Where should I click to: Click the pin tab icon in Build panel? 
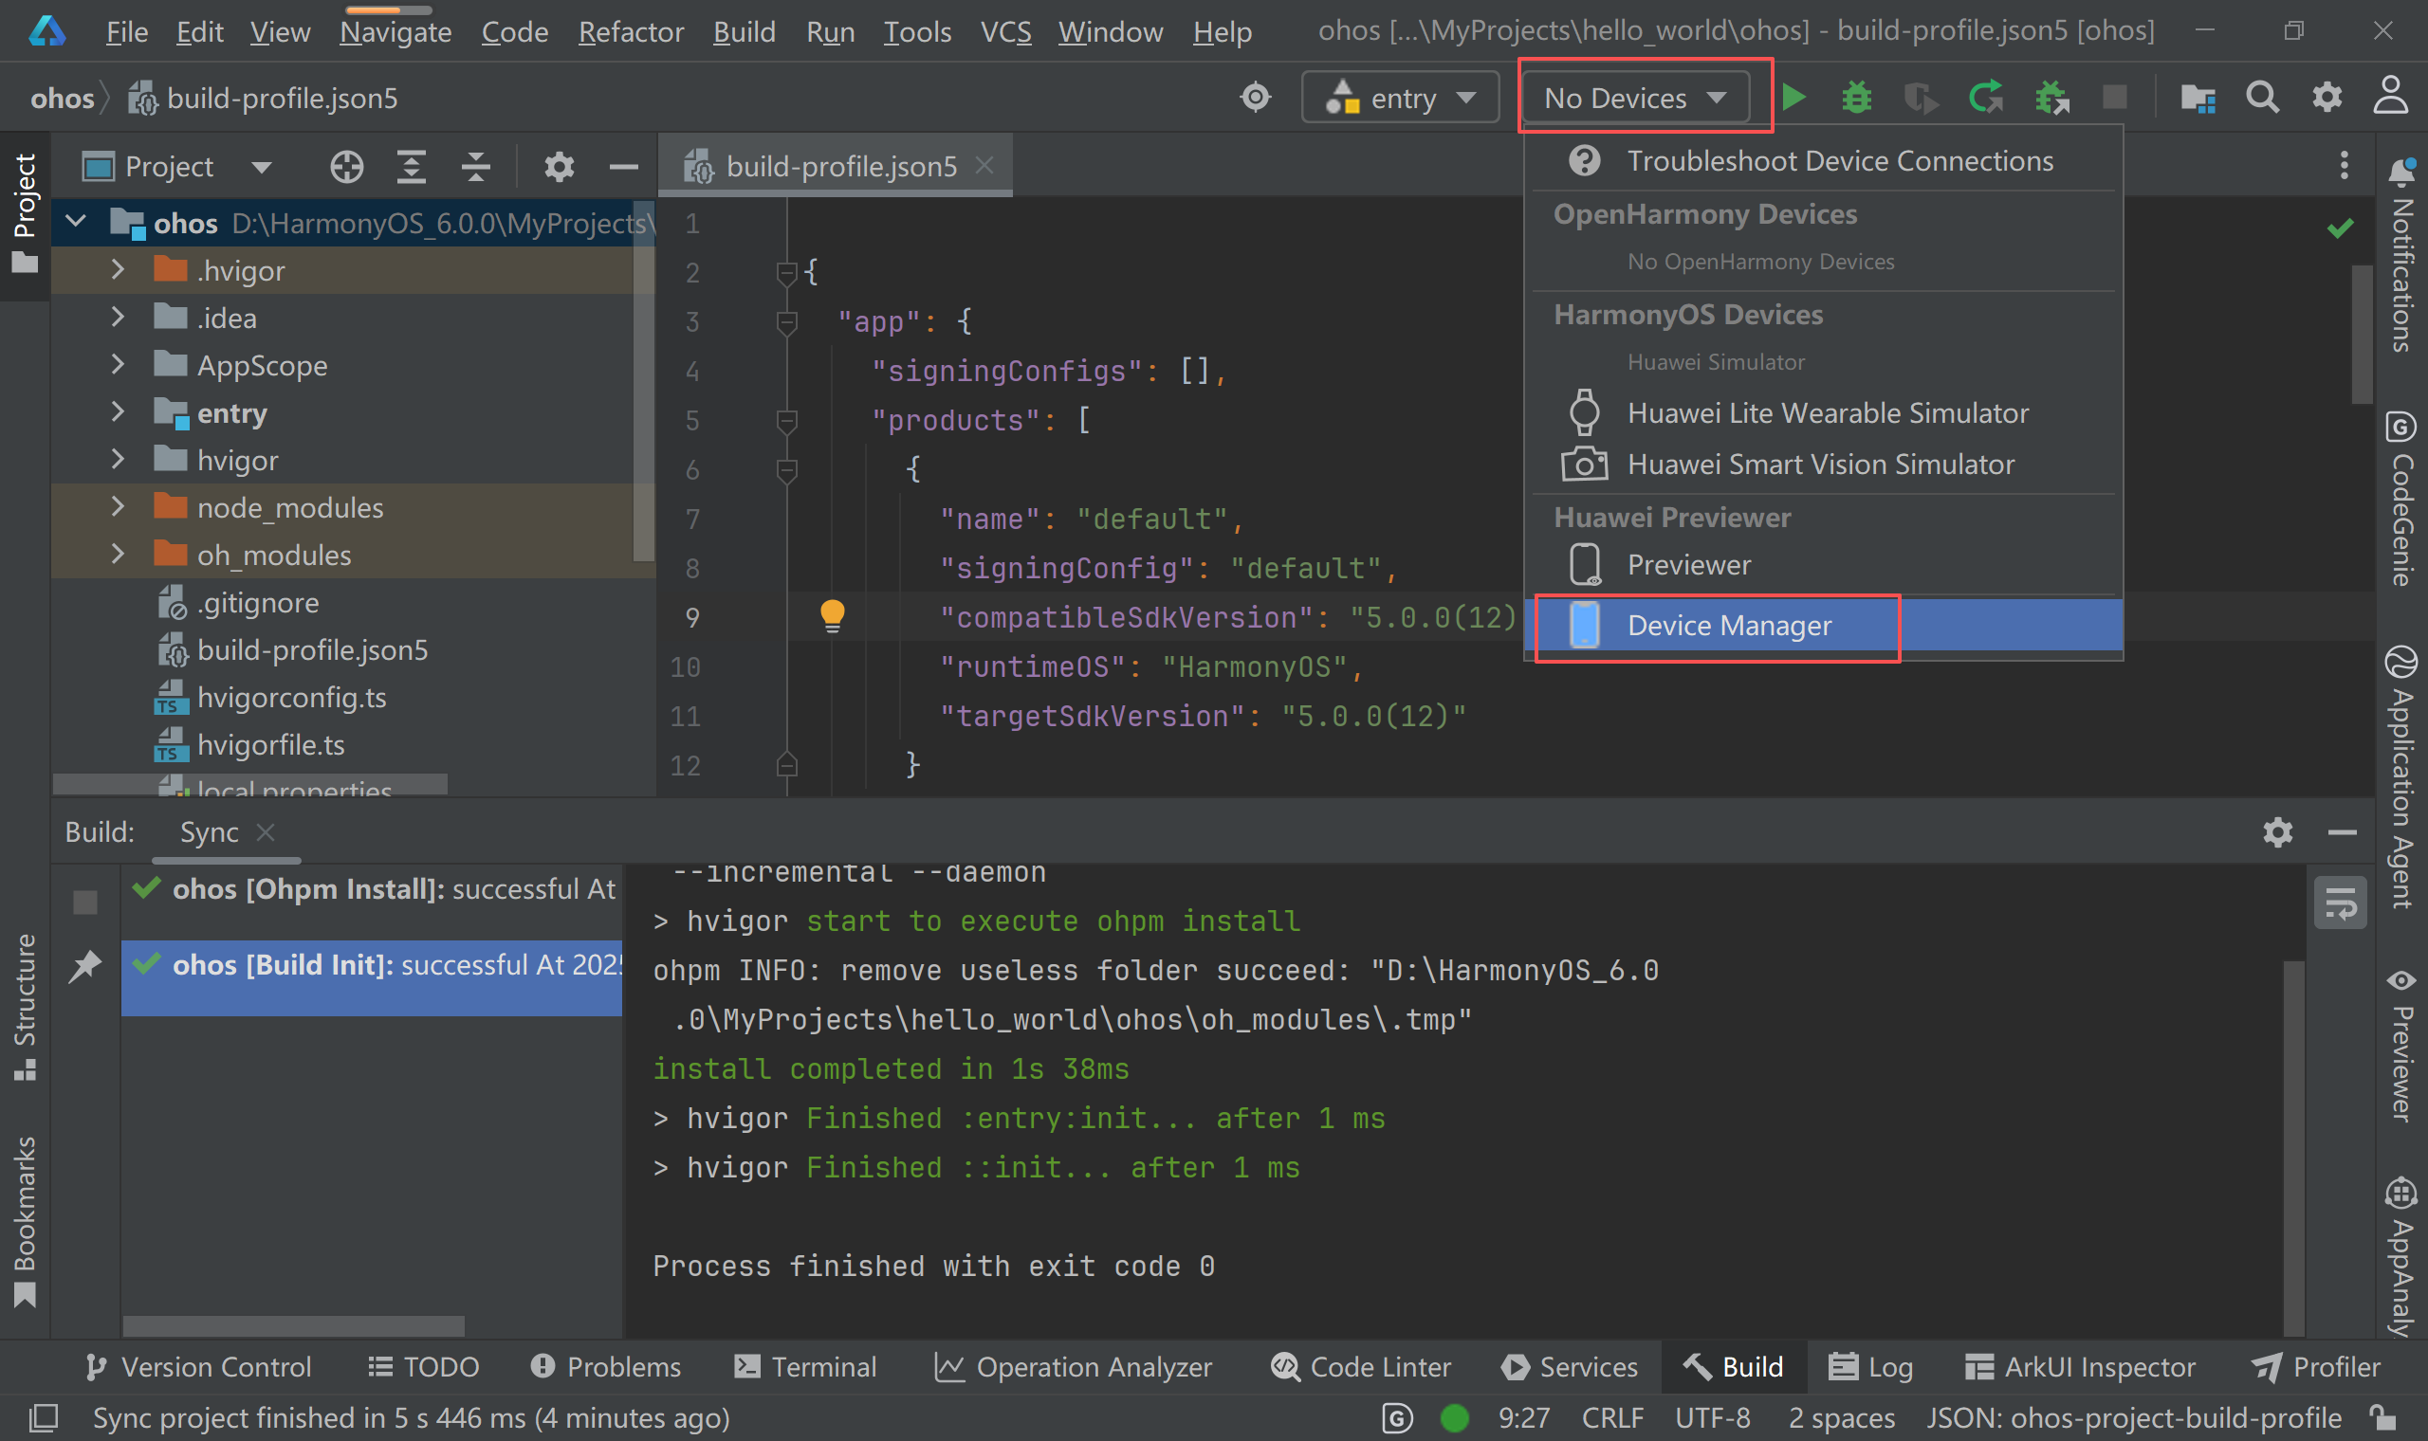85,965
